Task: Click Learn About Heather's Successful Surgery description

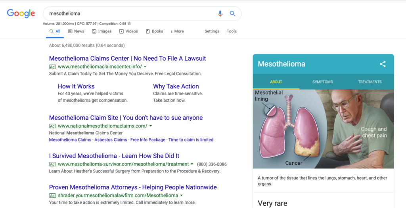Action: pyautogui.click(x=135, y=171)
